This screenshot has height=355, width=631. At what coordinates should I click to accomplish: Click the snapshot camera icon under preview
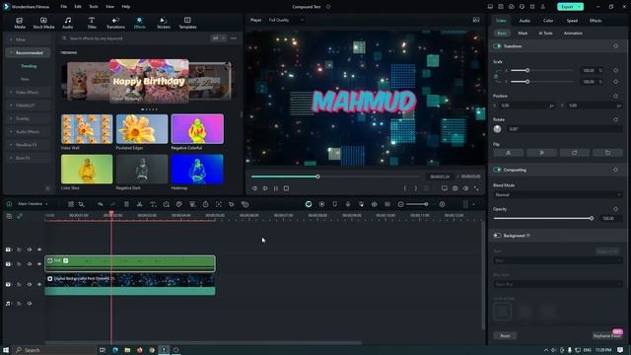tap(456, 188)
